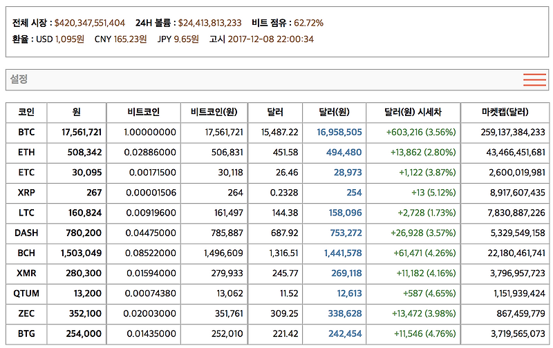
Task: Click ETC dollar-won value 28,973
Action: click(348, 173)
